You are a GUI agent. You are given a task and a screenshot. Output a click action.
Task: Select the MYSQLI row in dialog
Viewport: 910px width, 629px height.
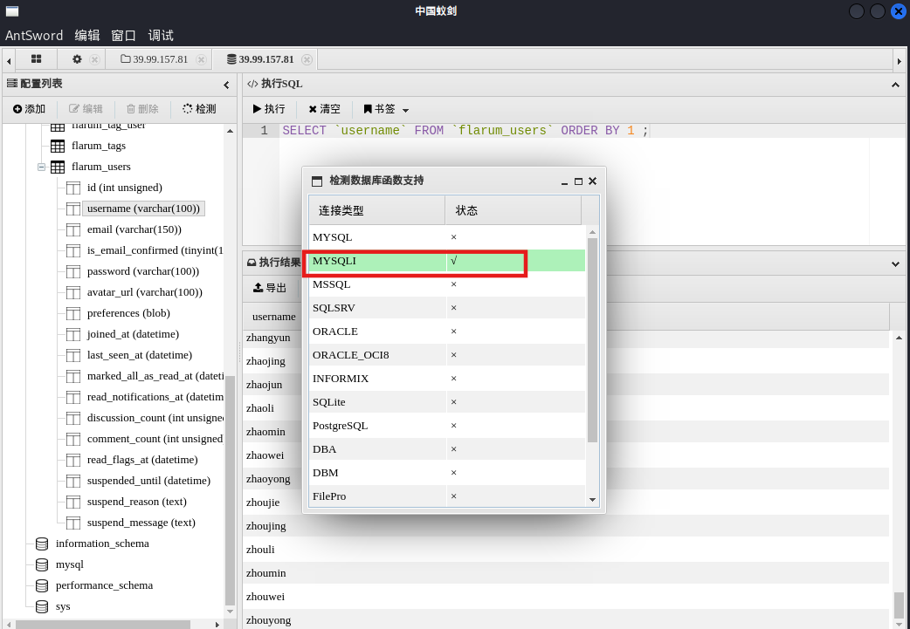click(447, 261)
